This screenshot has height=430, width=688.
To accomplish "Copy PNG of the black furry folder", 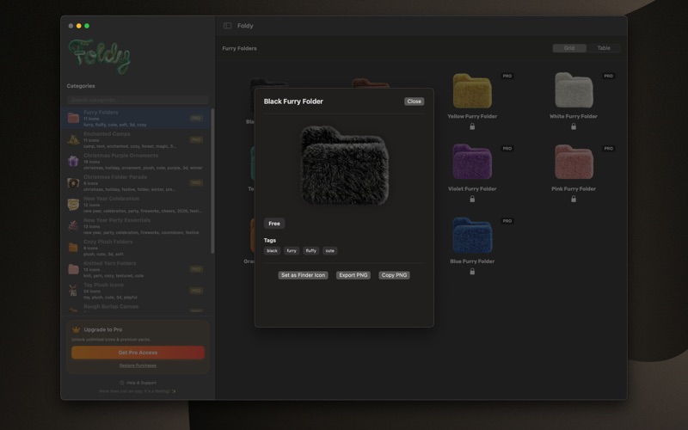I will click(394, 275).
